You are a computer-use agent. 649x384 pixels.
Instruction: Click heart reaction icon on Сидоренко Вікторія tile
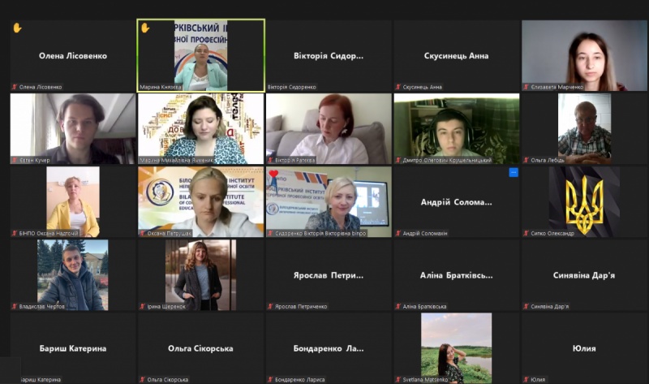(273, 174)
